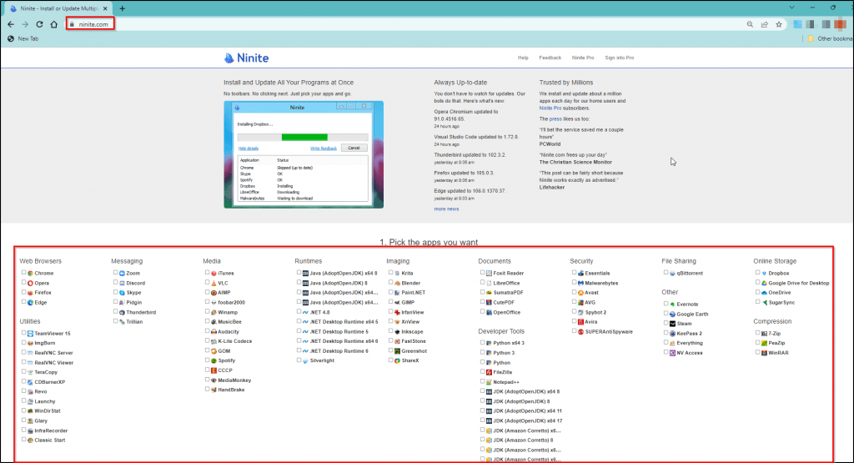Click the Ninite Pro subscribers link

[550, 108]
